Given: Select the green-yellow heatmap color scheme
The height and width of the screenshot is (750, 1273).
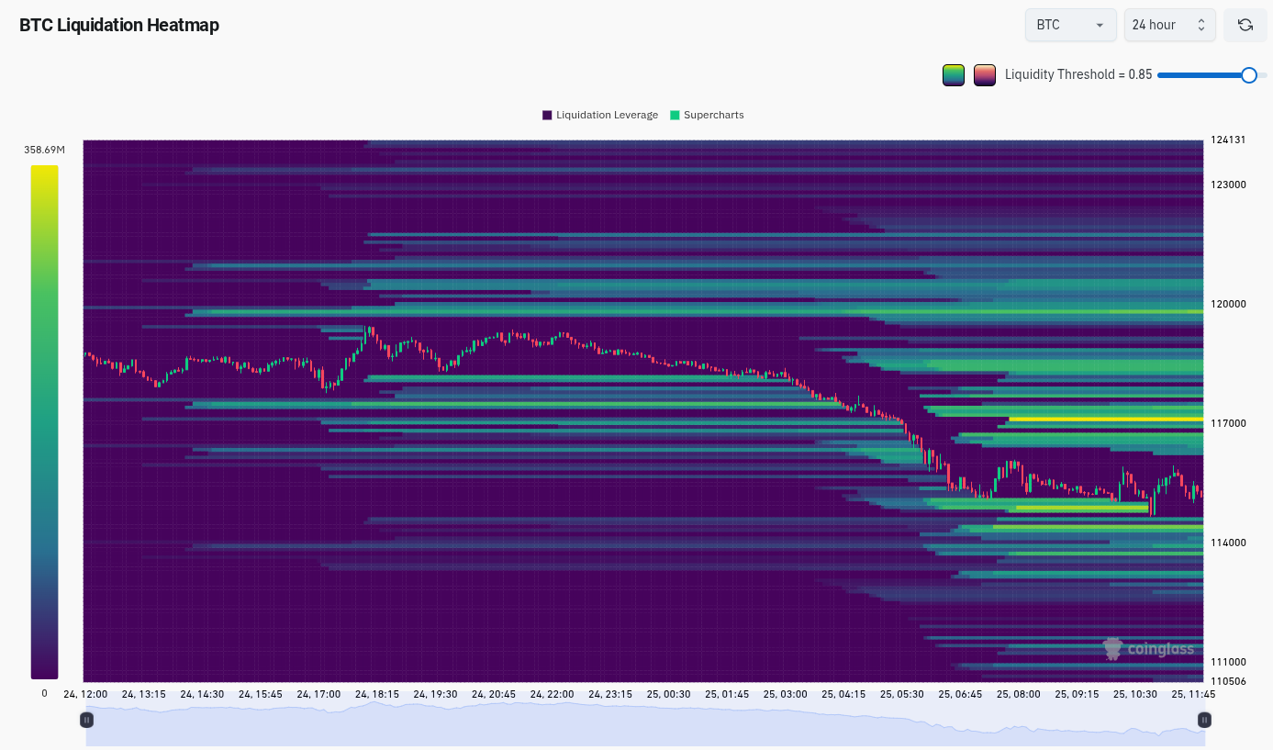Looking at the screenshot, I should 954,75.
